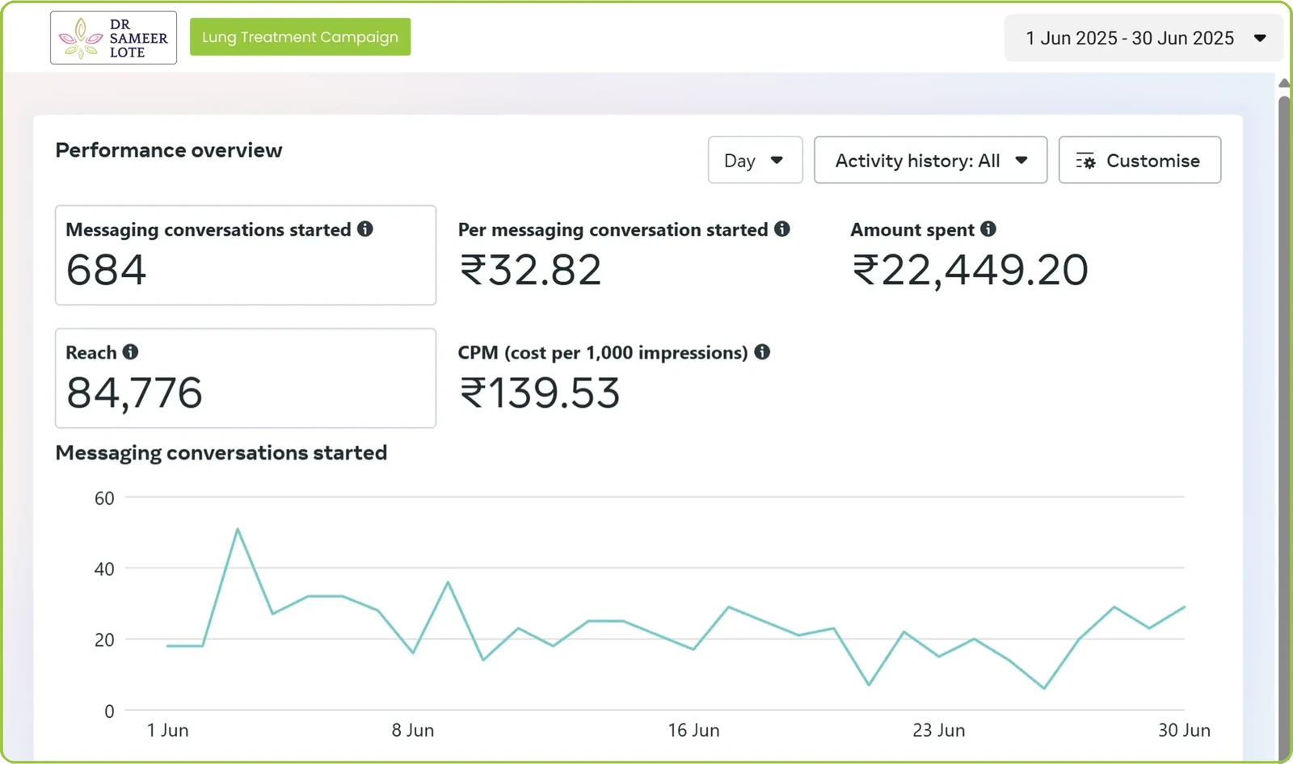
Task: Click info icon beside Per messaging conversation started
Action: (781, 229)
